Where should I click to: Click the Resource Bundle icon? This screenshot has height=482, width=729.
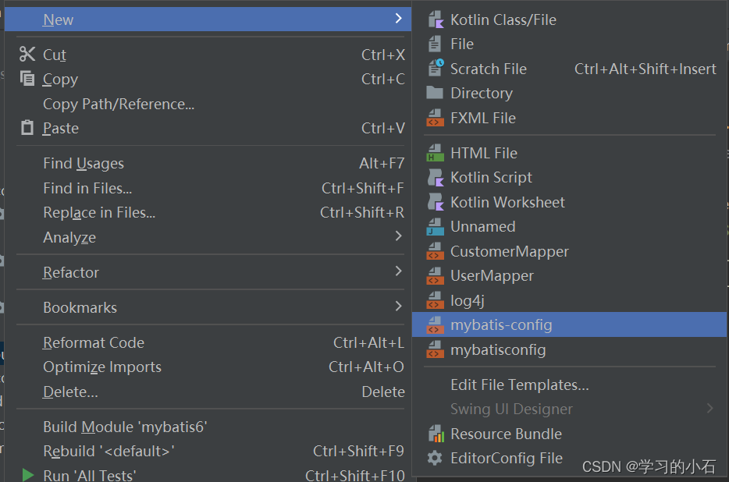pos(435,434)
